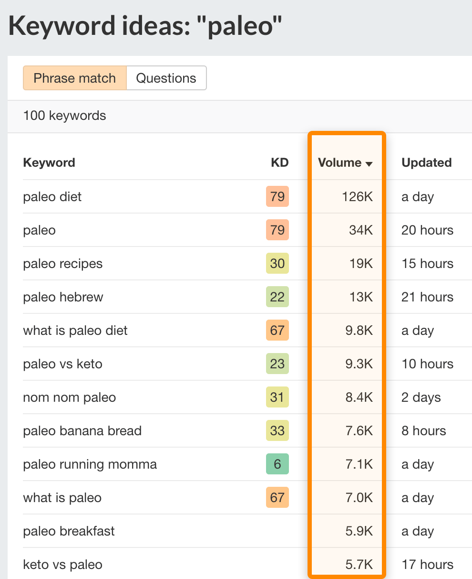This screenshot has height=579, width=472.
Task: Select the 'paleo hebrew' keyword
Action: pos(63,297)
